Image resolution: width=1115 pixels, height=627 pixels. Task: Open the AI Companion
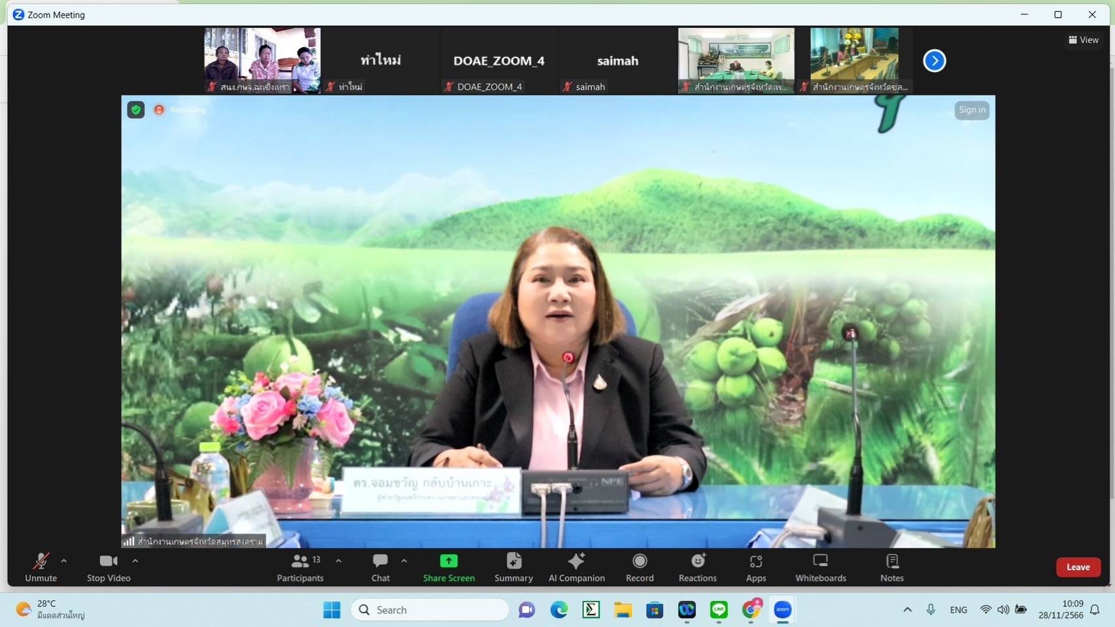coord(576,567)
